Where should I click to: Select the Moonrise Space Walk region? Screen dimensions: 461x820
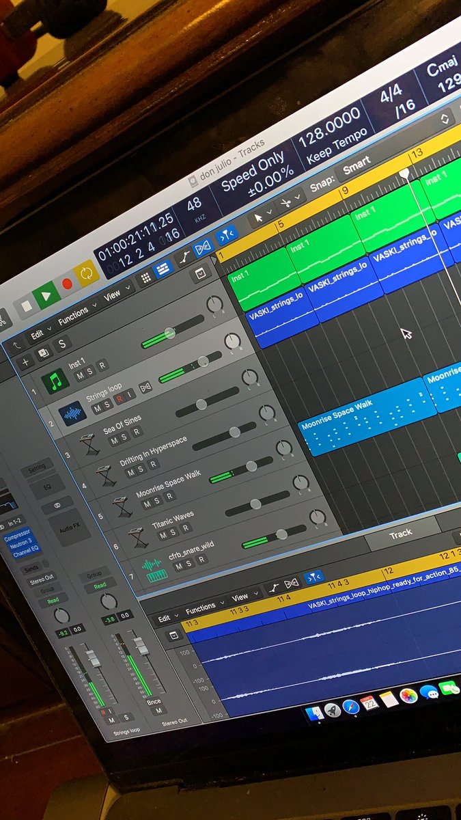367,417
